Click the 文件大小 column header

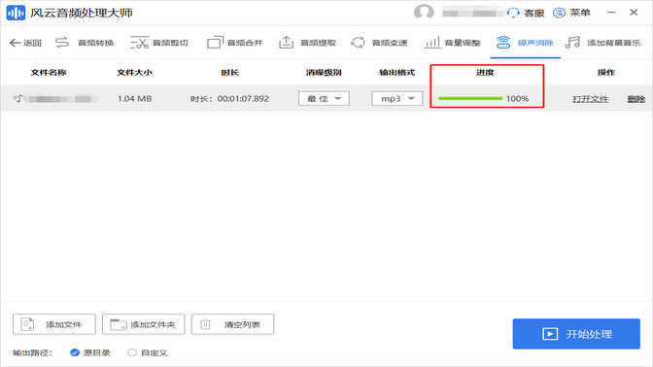[134, 73]
